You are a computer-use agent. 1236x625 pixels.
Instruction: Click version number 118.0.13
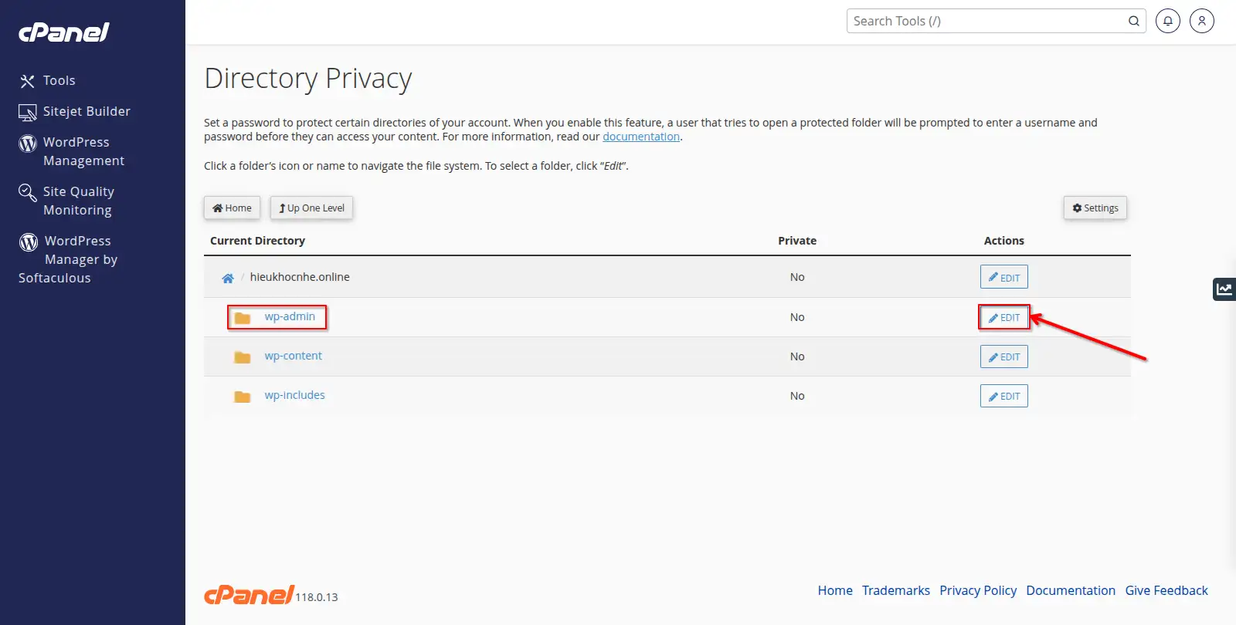[317, 597]
